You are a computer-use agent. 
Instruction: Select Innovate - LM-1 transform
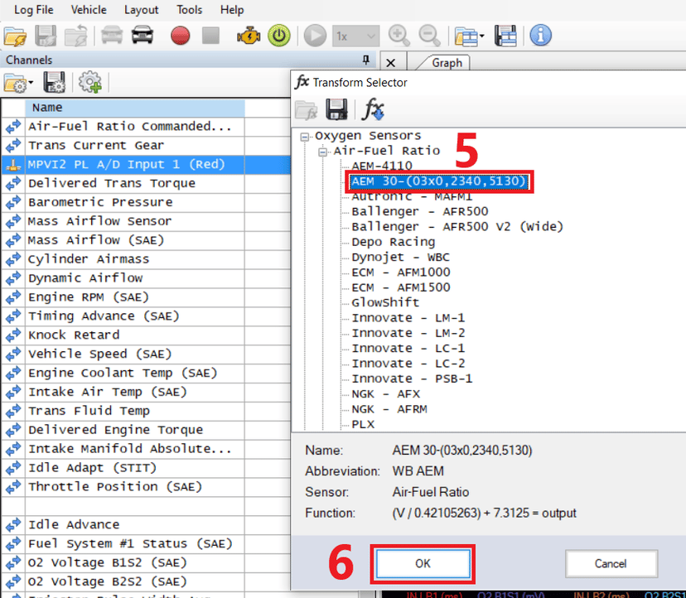(x=408, y=318)
